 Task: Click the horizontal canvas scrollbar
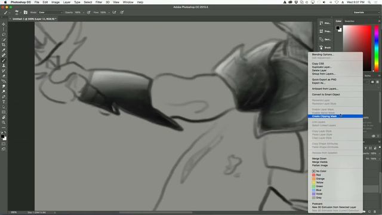click(x=156, y=213)
